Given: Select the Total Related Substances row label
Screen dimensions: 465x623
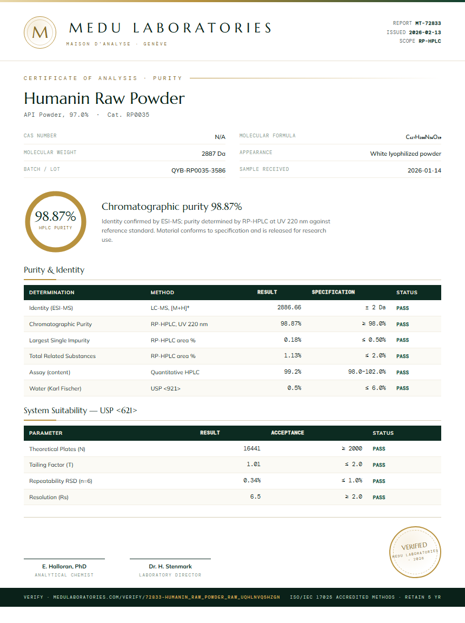Looking at the screenshot, I should 62,356.
